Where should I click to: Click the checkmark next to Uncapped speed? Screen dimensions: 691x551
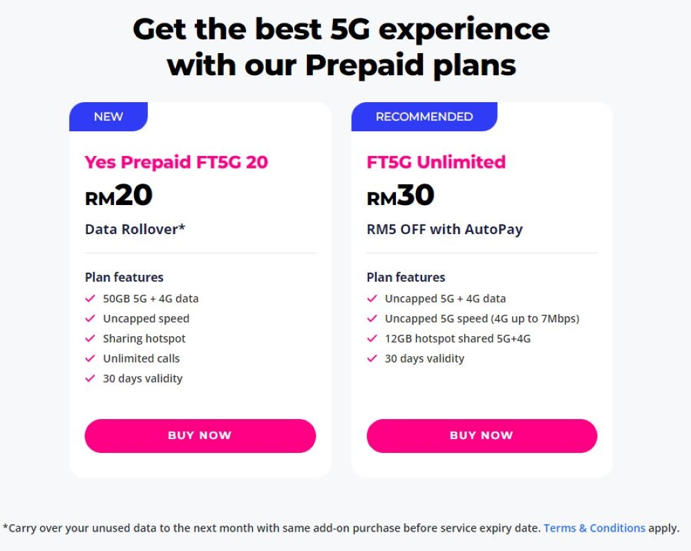click(90, 318)
